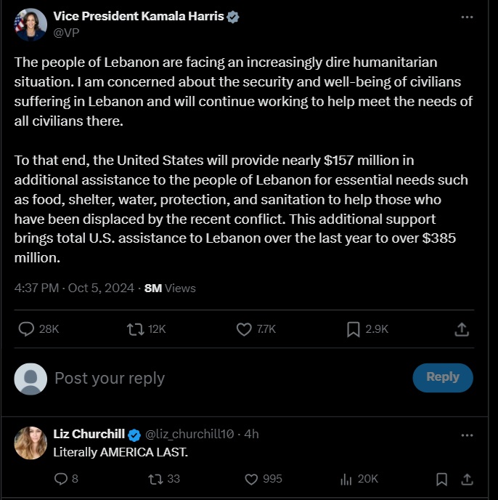
Task: Click reply icon on Liz Churchill's comment
Action: click(61, 479)
